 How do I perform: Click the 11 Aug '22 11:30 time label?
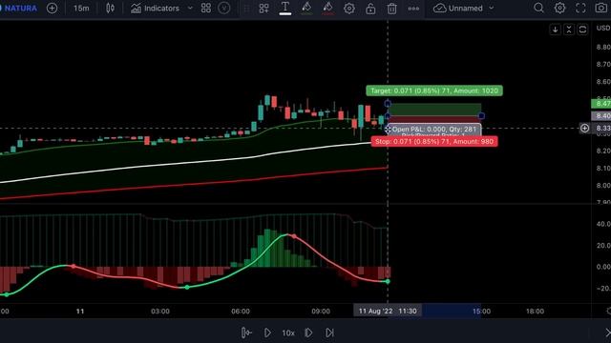coord(388,312)
